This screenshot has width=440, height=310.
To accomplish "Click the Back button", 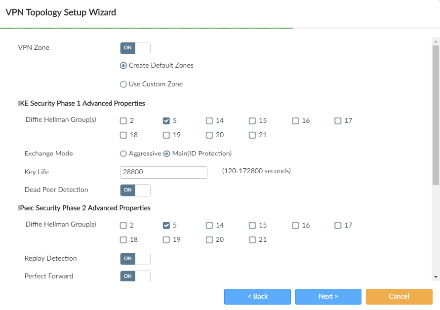I will [257, 296].
